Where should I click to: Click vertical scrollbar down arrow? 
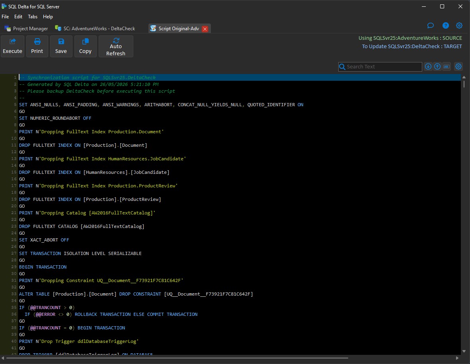click(464, 351)
